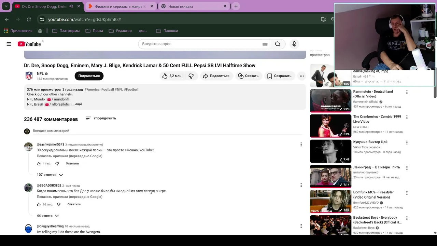Close the Фильмы и сериалы tab
This screenshot has width=437, height=246.
[x=152, y=6]
